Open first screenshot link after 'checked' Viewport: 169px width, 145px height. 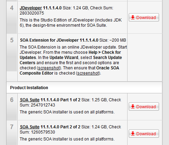[49, 68]
